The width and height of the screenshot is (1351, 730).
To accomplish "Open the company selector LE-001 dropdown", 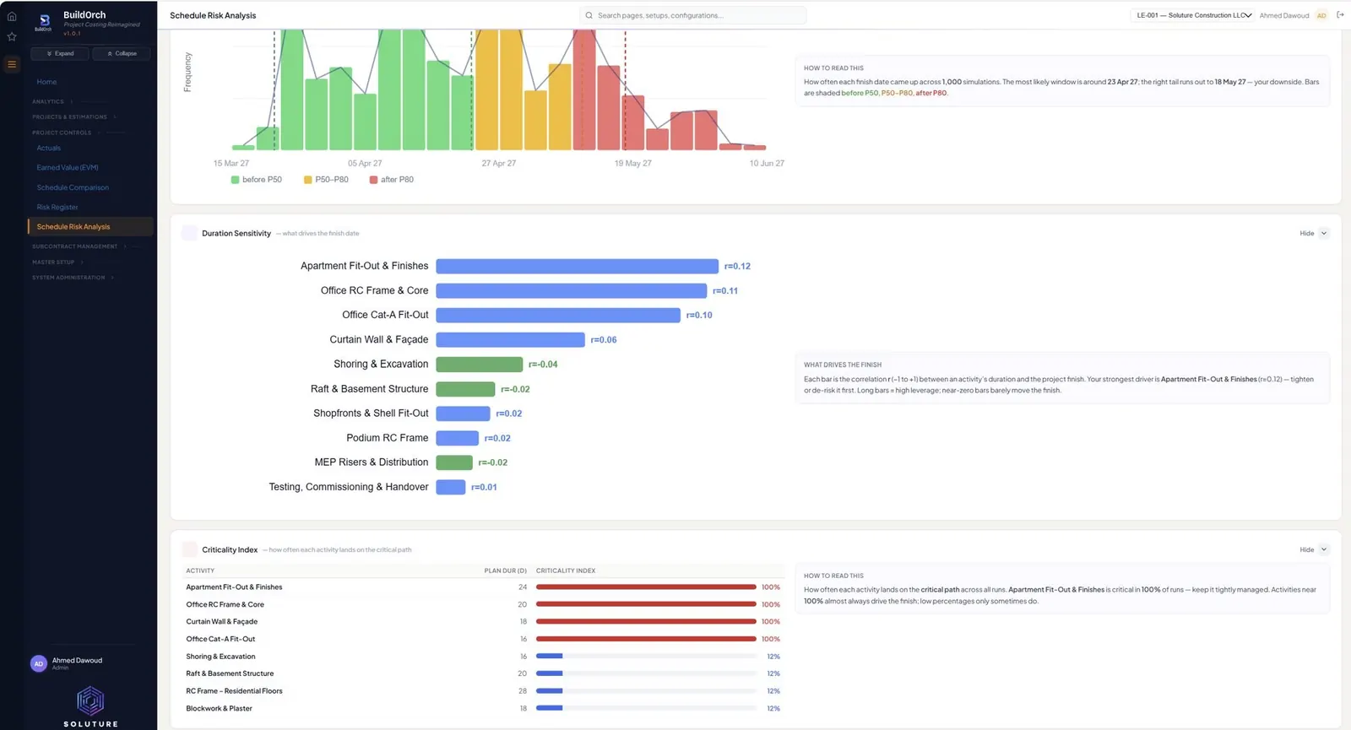I will 1192,15.
